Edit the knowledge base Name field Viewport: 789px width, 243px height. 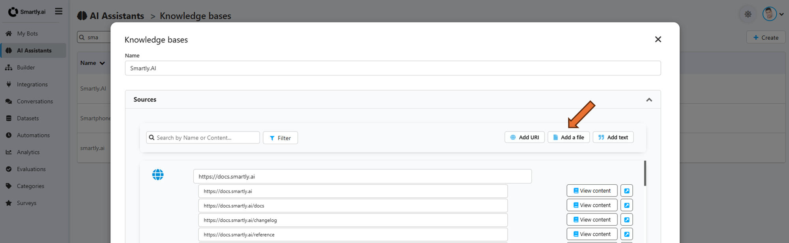[x=393, y=68]
